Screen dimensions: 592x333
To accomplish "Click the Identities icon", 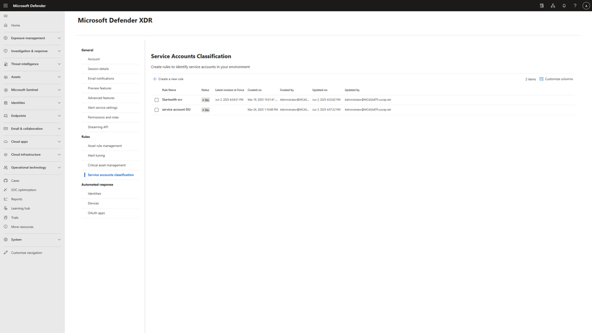I will coord(6,103).
